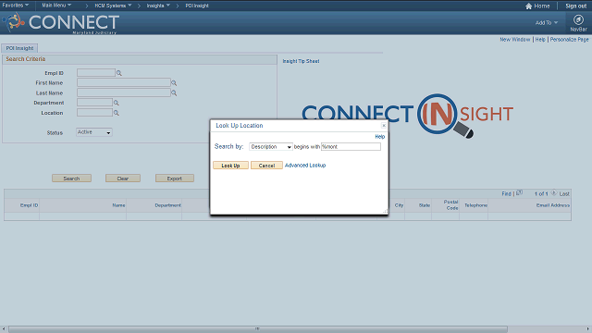Sign out of the application
This screenshot has width=592, height=333.
pyautogui.click(x=575, y=6)
